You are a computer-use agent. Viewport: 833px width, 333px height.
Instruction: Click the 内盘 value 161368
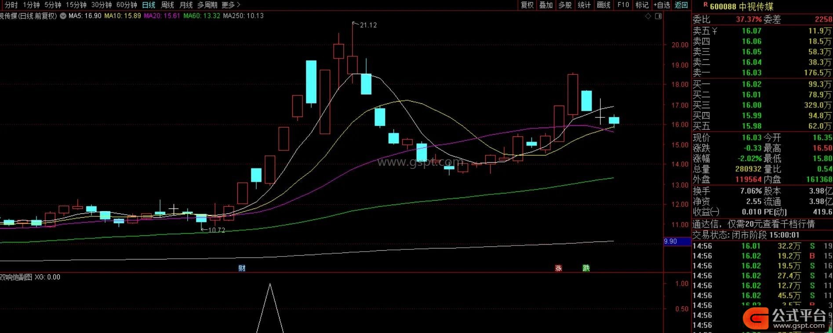click(x=819, y=179)
